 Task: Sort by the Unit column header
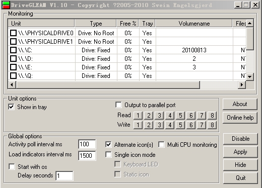41,23
